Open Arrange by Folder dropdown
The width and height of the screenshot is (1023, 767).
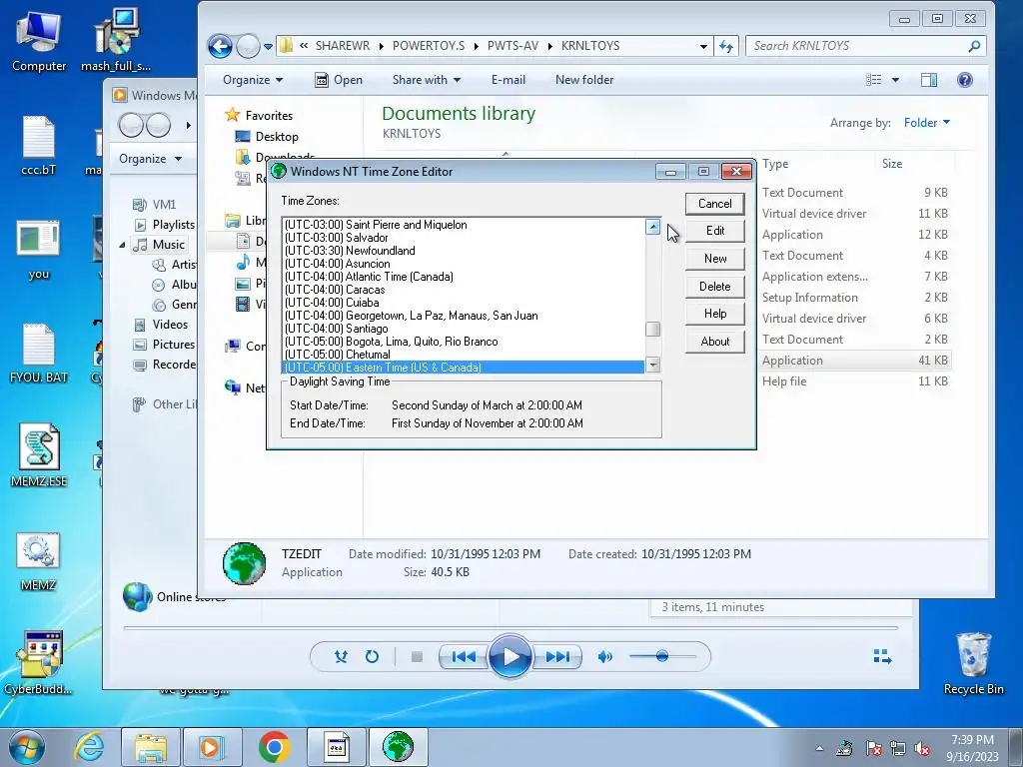[926, 123]
